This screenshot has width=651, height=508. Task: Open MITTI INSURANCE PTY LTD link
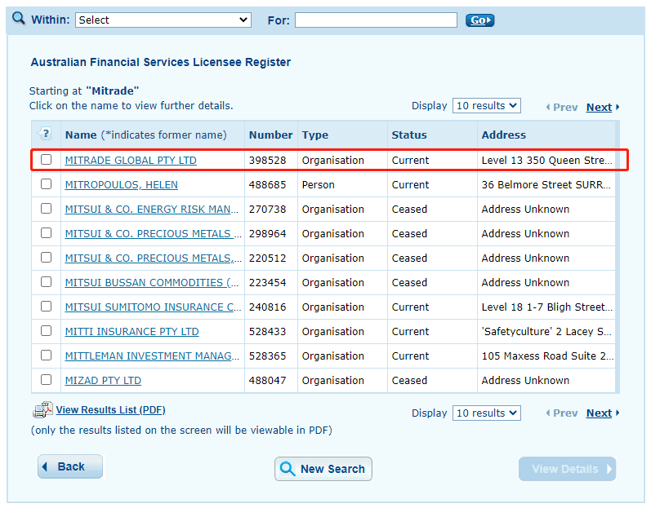tap(132, 332)
